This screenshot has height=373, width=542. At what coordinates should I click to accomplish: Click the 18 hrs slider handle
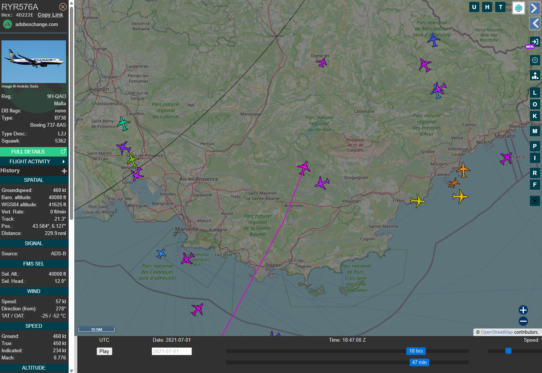[416, 351]
